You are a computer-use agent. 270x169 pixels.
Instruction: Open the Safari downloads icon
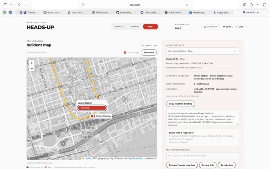click(x=245, y=5)
